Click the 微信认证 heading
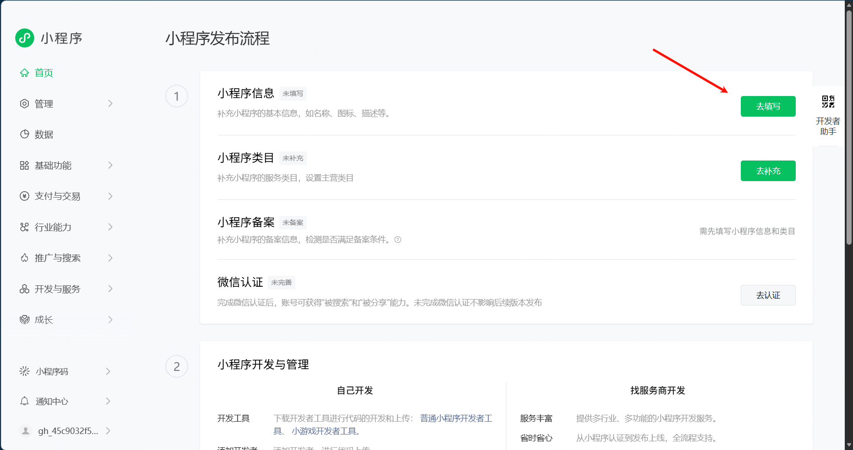The width and height of the screenshot is (853, 450). click(x=240, y=282)
